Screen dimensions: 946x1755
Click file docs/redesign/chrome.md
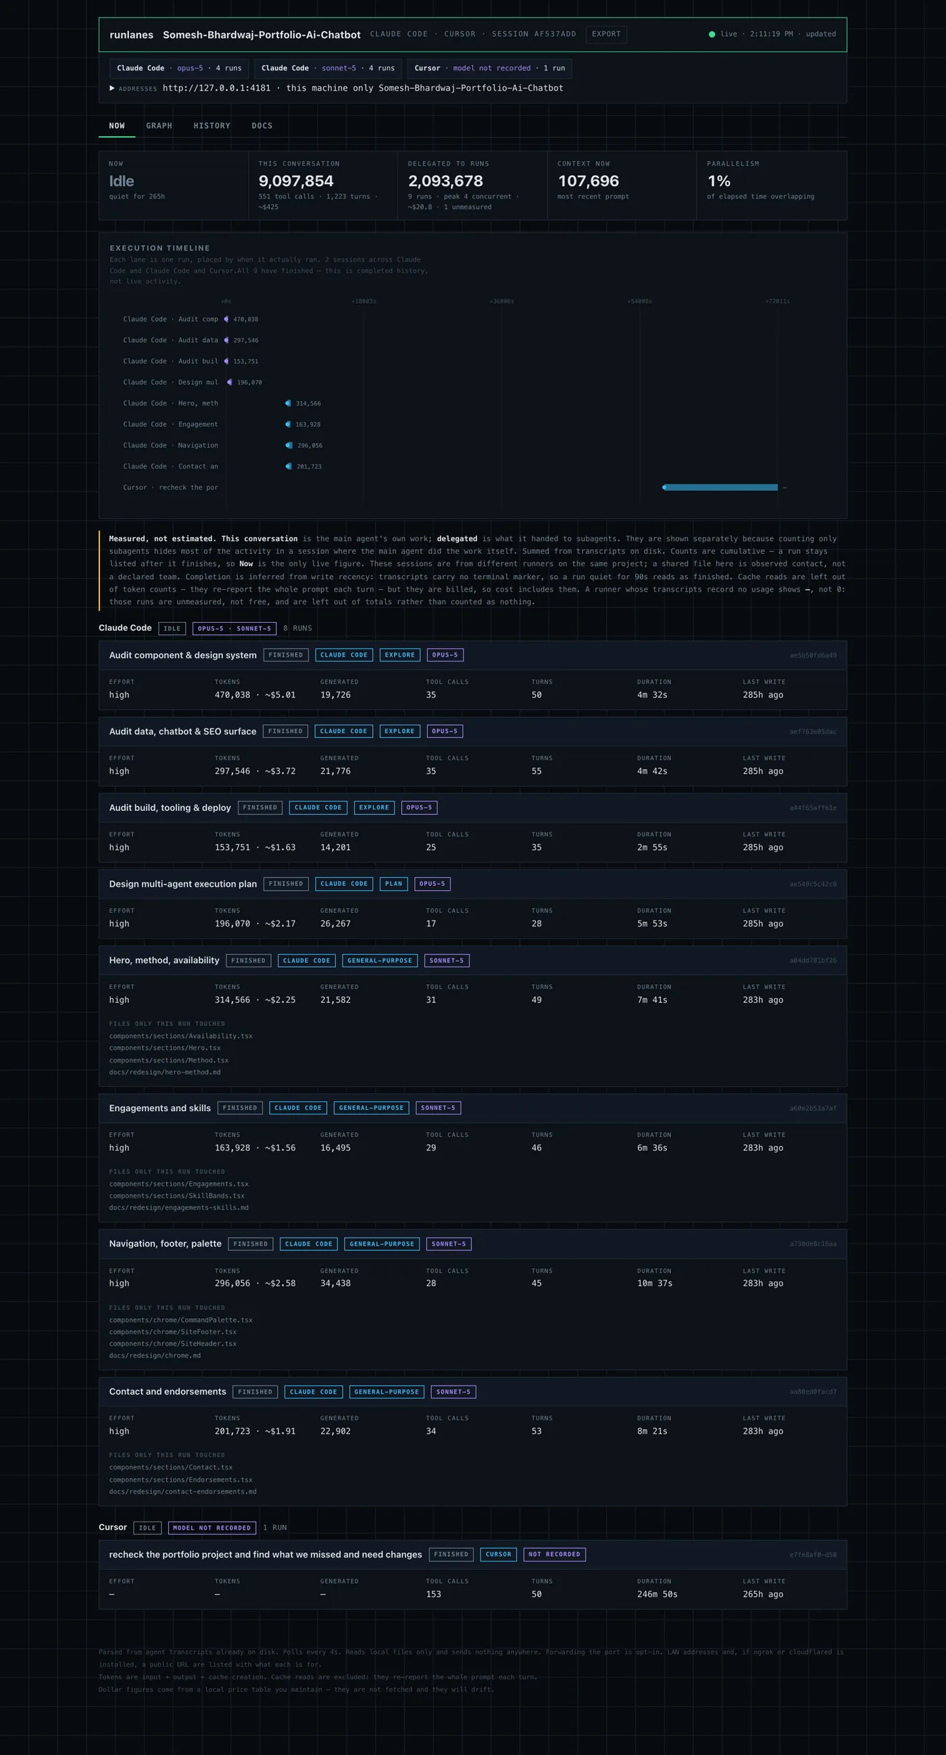155,1356
